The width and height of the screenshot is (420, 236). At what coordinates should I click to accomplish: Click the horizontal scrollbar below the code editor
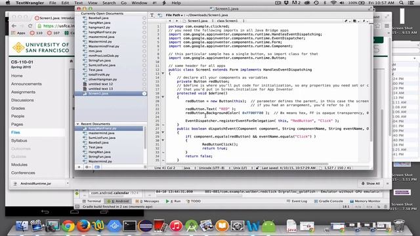point(247,164)
